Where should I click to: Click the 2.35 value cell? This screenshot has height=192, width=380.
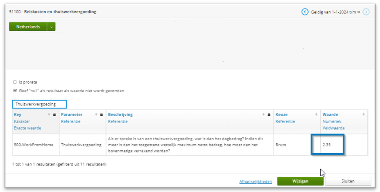[344, 145]
